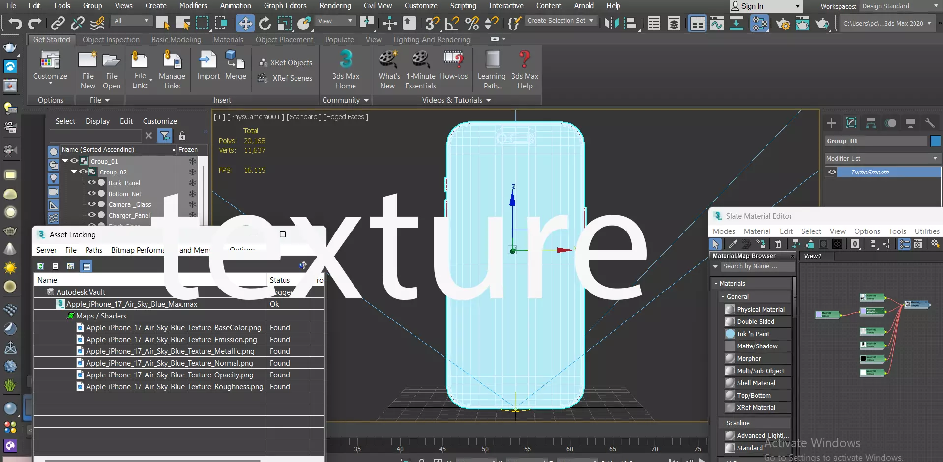Image resolution: width=943 pixels, height=462 pixels.
Task: Click the Redo arrow icon
Action: [34, 23]
